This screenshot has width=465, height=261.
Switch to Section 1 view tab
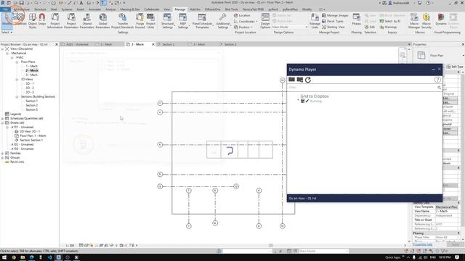169,44
